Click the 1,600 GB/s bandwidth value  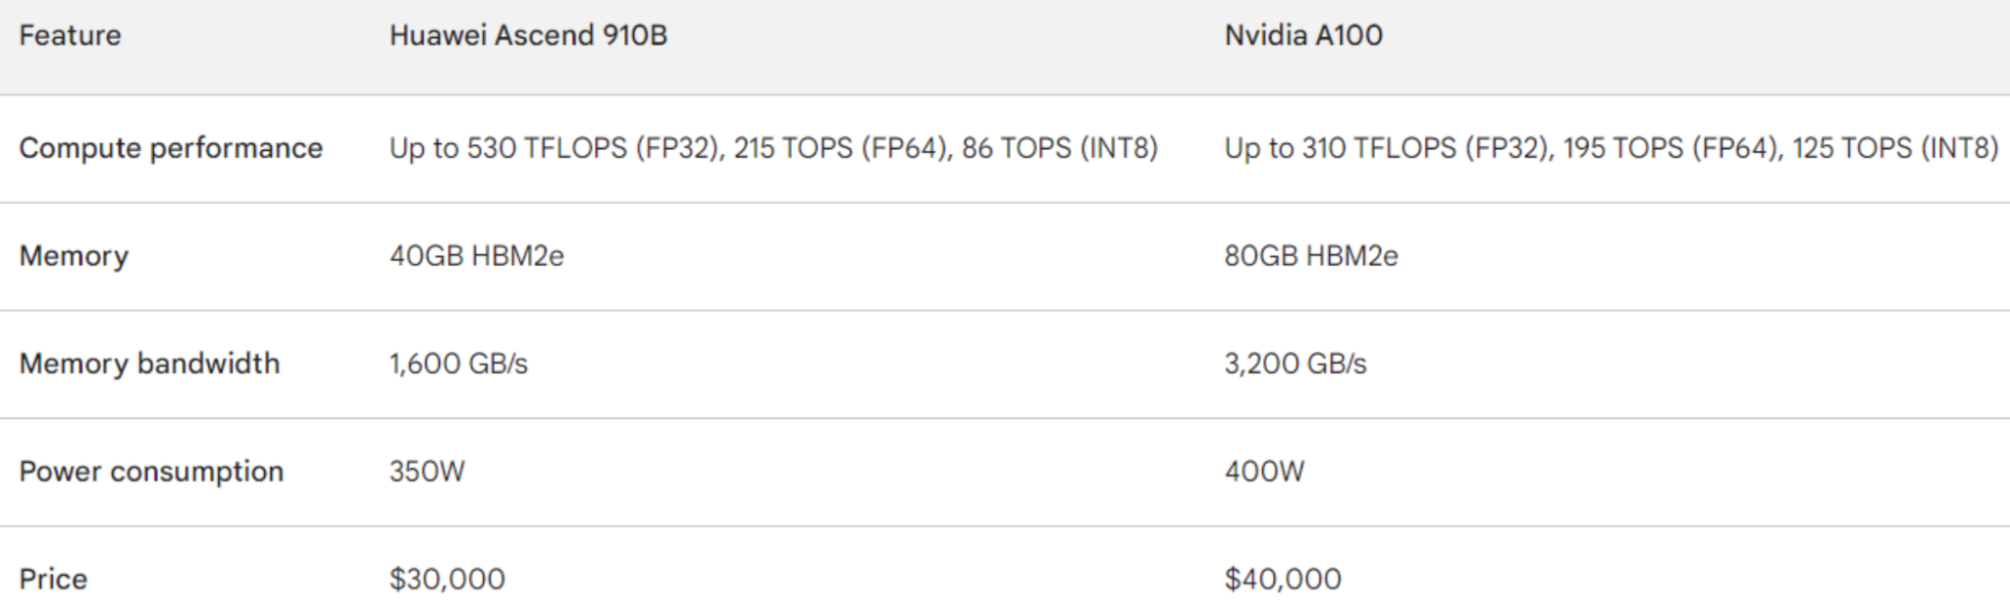[458, 364]
